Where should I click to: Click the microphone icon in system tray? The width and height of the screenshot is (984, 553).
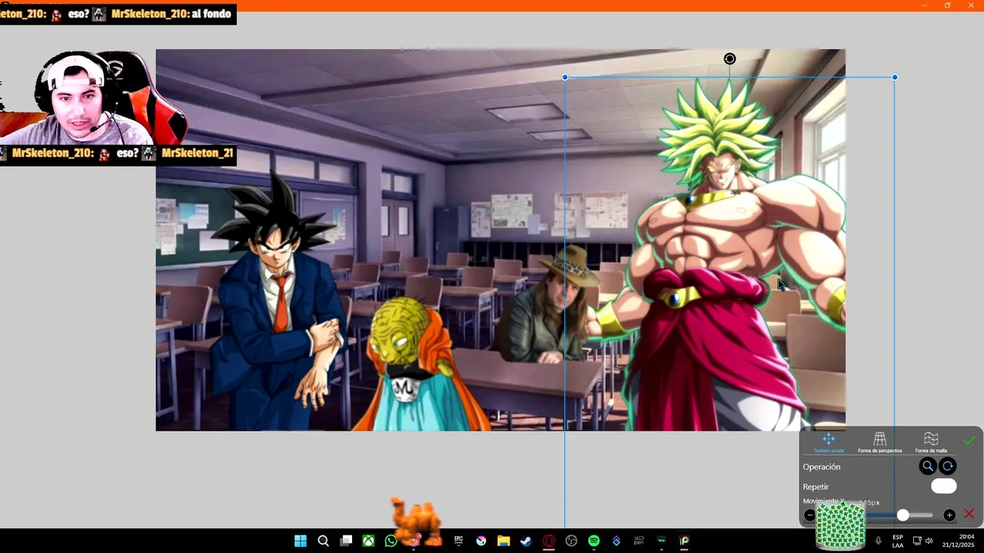tap(878, 541)
